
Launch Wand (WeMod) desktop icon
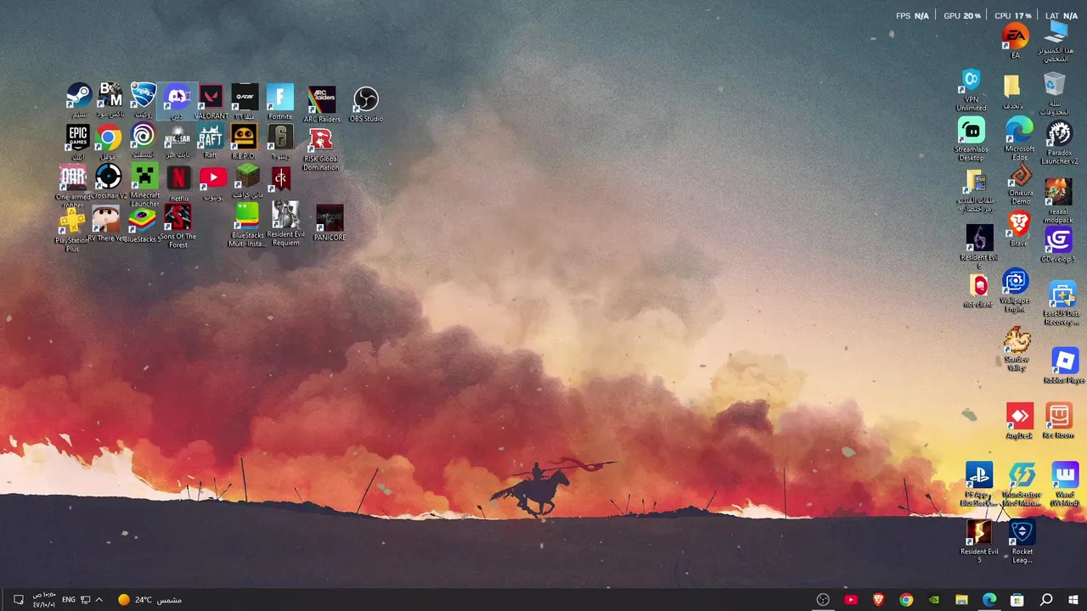pos(1064,485)
